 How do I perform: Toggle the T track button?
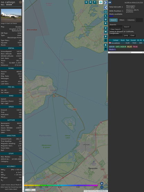click(95, 2)
